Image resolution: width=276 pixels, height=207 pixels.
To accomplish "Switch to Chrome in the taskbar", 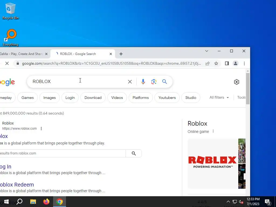I will point(60,202).
